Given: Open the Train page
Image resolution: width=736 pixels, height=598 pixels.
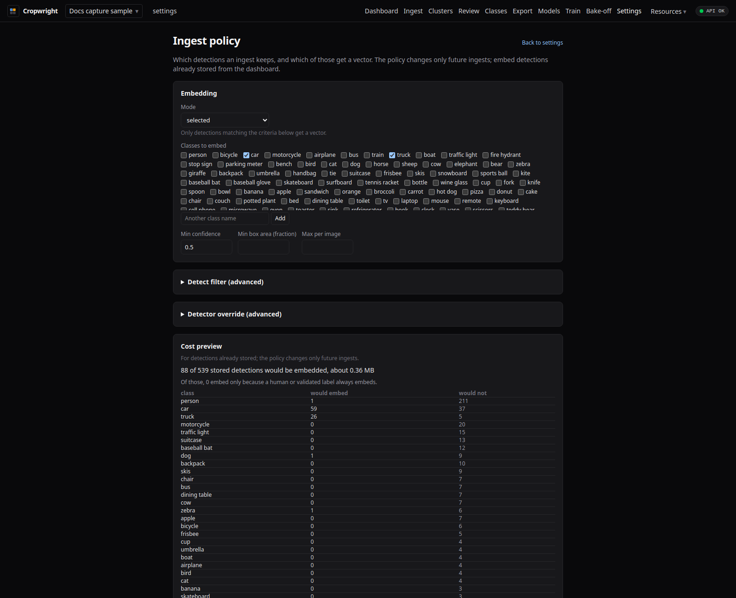Looking at the screenshot, I should tap(573, 11).
